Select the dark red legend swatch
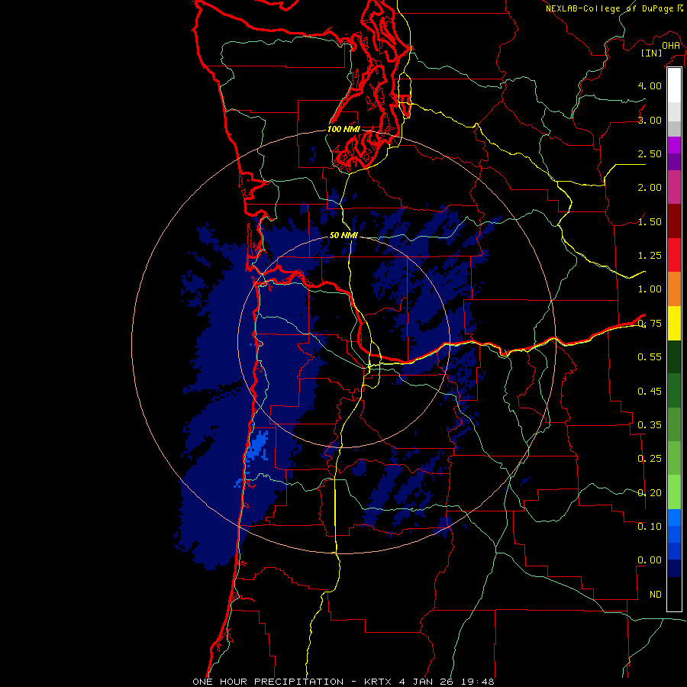Screen dimensions: 687x687 point(674,221)
